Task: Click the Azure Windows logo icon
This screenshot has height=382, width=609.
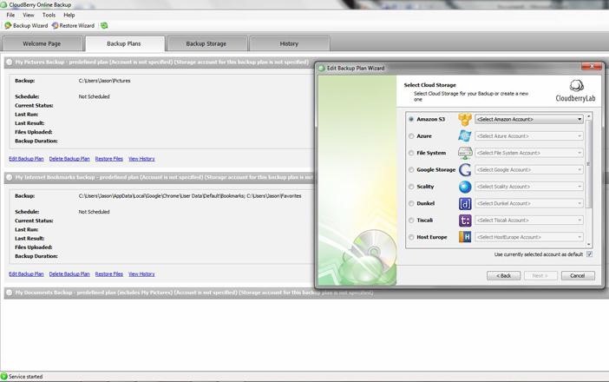Action: point(465,136)
